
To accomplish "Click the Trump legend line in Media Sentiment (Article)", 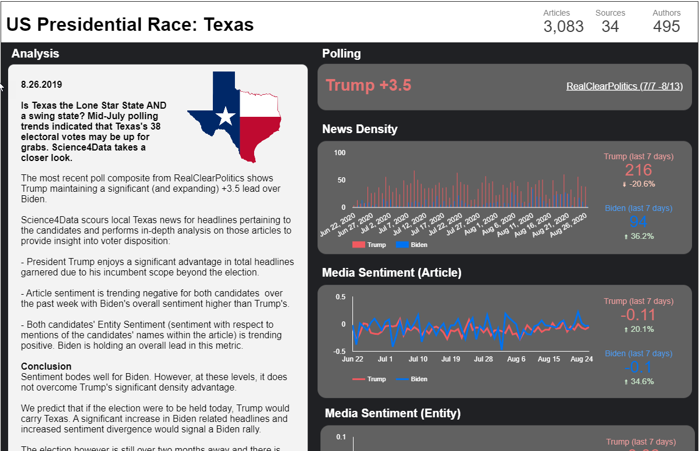I will click(x=358, y=379).
